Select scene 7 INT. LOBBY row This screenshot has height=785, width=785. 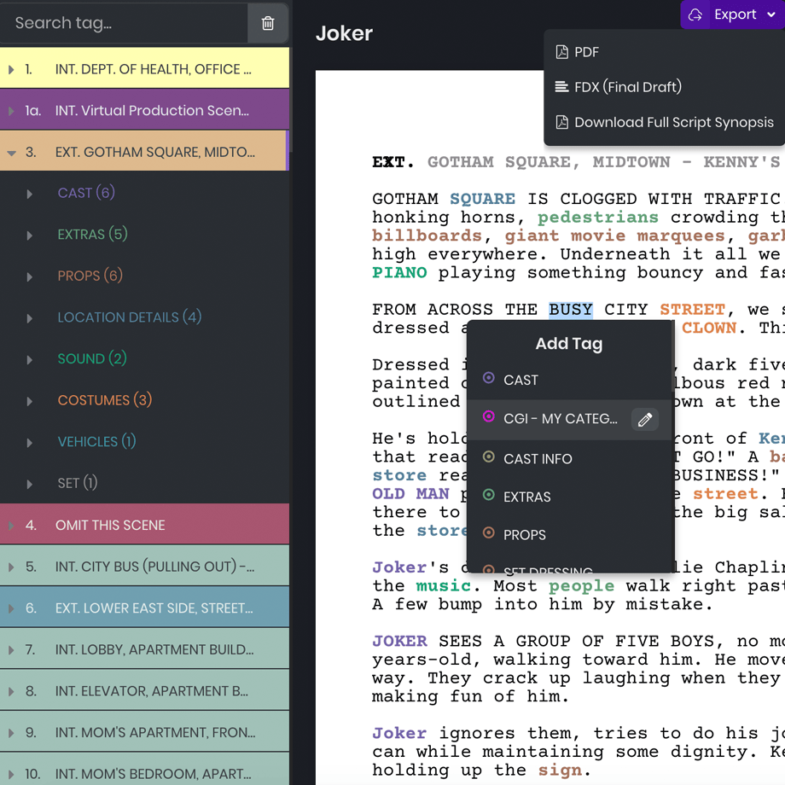point(145,648)
